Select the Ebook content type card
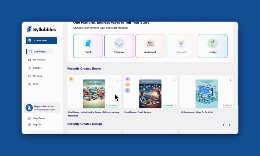The width and height of the screenshot is (260, 156). tap(88, 46)
